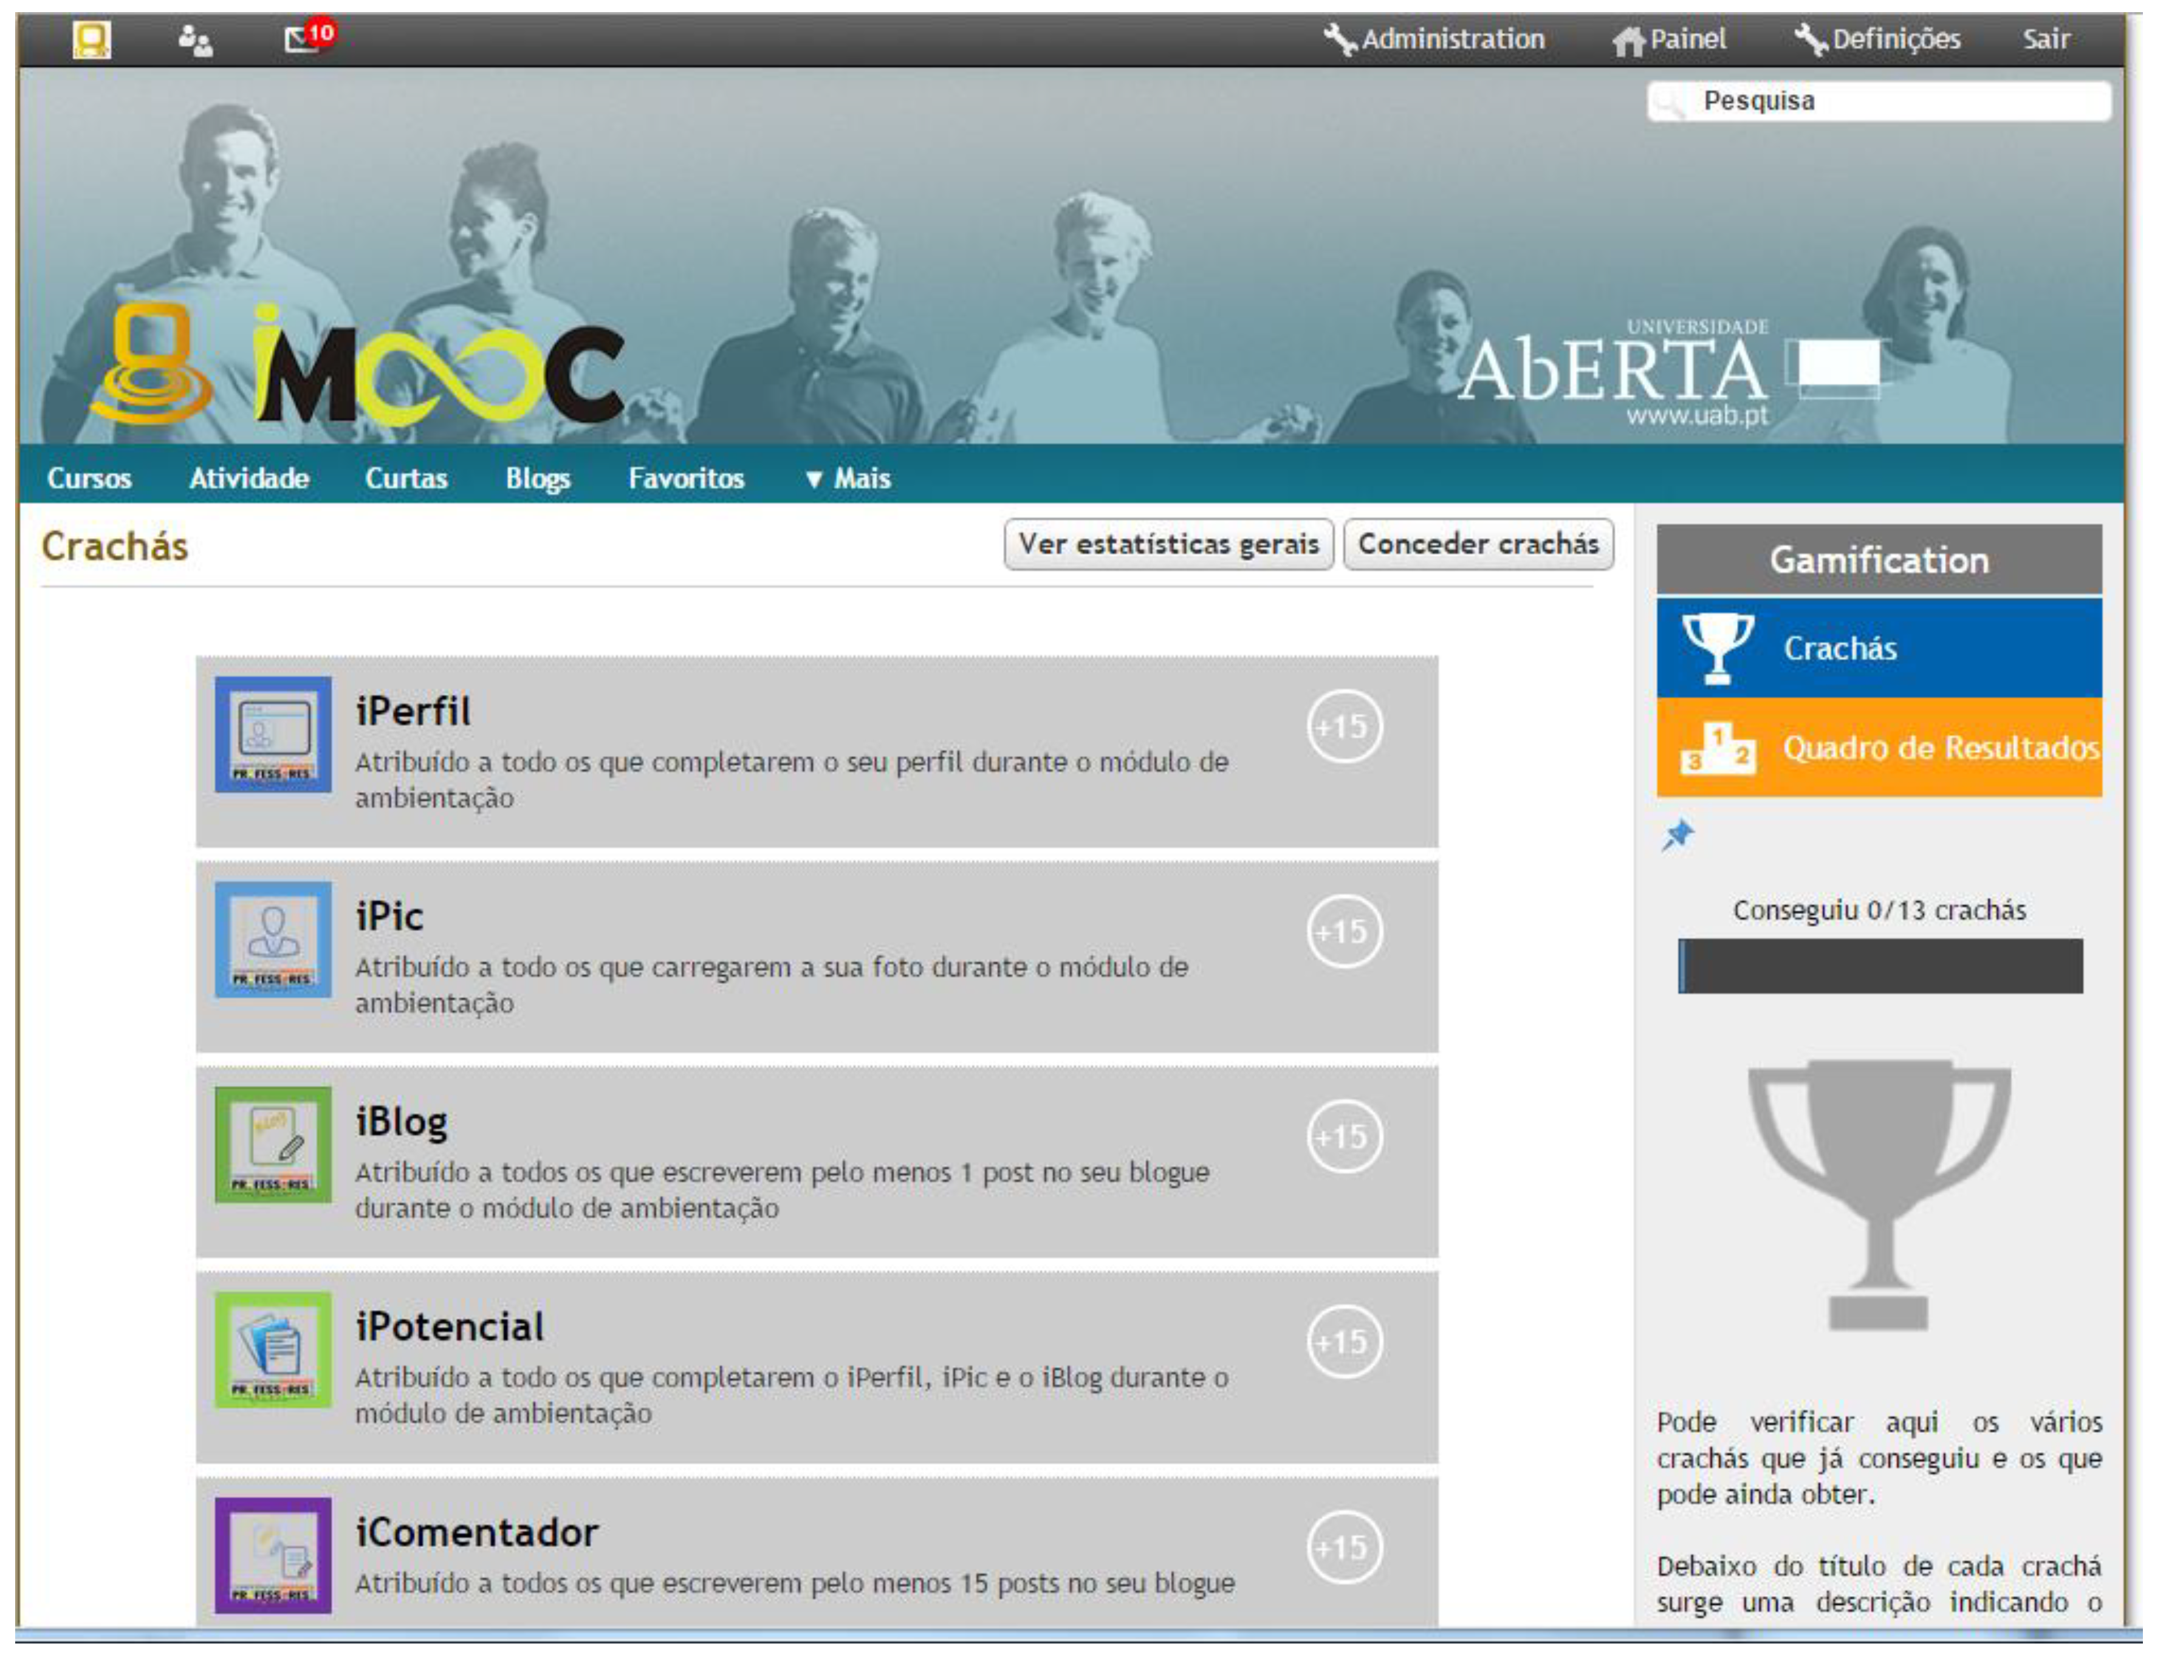Open the friends icon in top bar

(196, 42)
